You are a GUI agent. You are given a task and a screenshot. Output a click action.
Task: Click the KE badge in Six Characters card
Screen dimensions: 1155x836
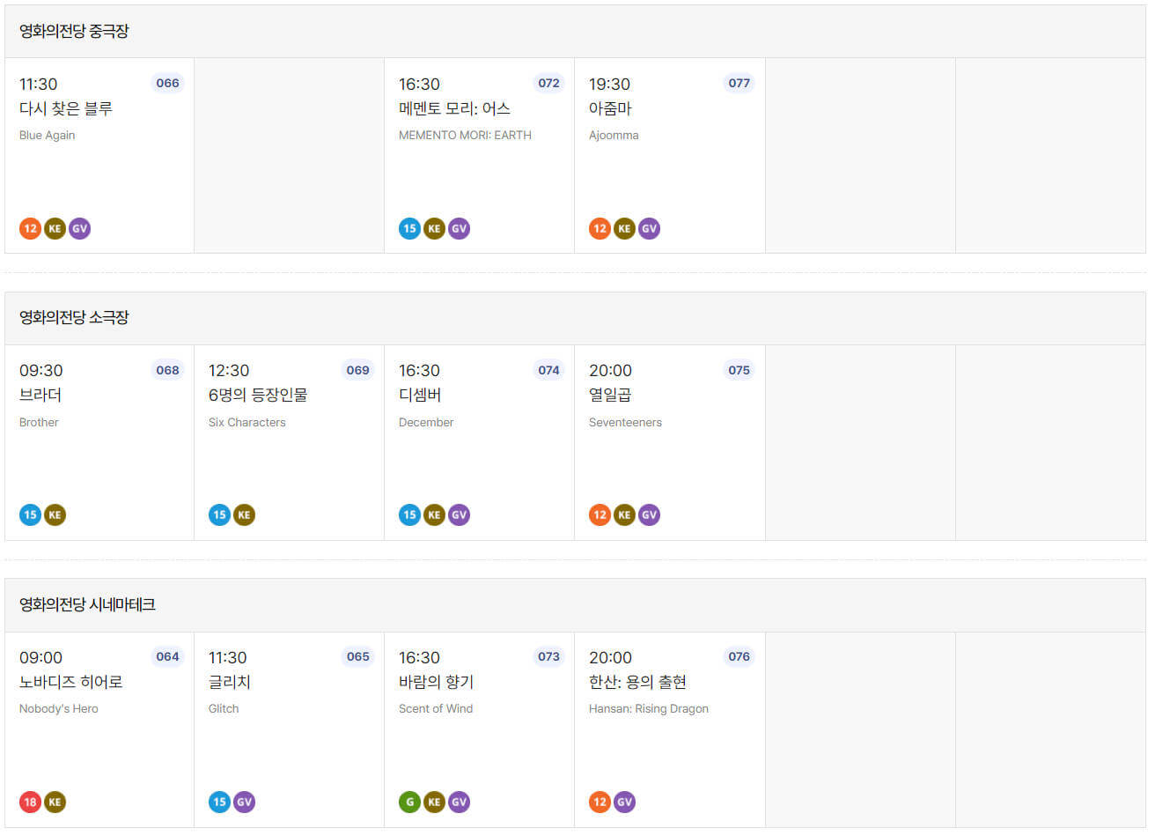(x=244, y=514)
